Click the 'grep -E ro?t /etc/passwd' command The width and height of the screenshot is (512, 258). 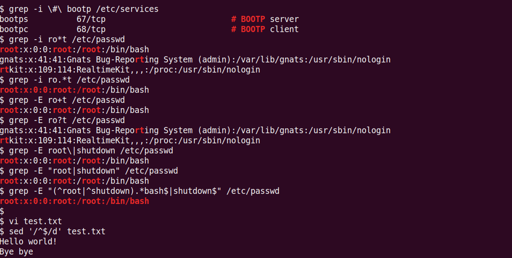click(x=67, y=120)
